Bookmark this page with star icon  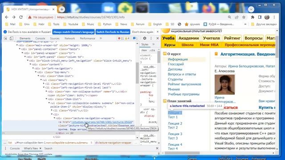(x=244, y=17)
